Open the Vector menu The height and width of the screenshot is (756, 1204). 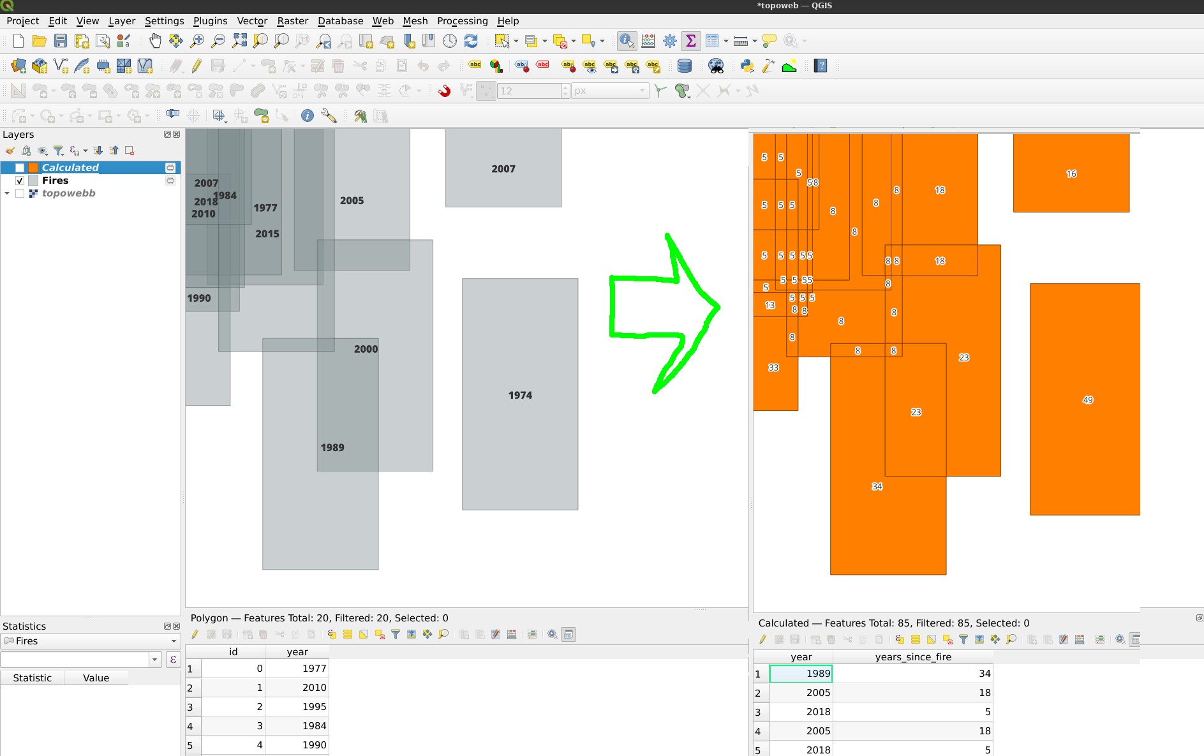pyautogui.click(x=252, y=21)
